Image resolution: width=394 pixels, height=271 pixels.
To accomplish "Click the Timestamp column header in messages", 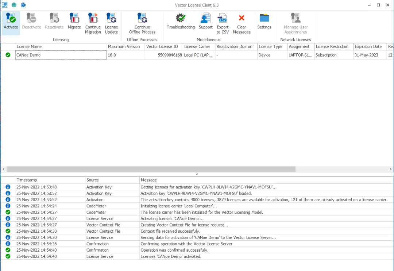I will pyautogui.click(x=50, y=180).
